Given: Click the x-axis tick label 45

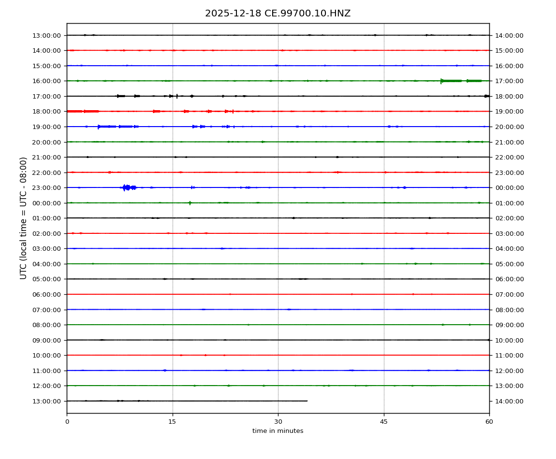Looking at the screenshot, I should tap(384, 422).
